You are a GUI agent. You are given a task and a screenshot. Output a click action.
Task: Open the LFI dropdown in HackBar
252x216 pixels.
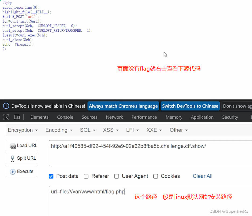[132, 130]
